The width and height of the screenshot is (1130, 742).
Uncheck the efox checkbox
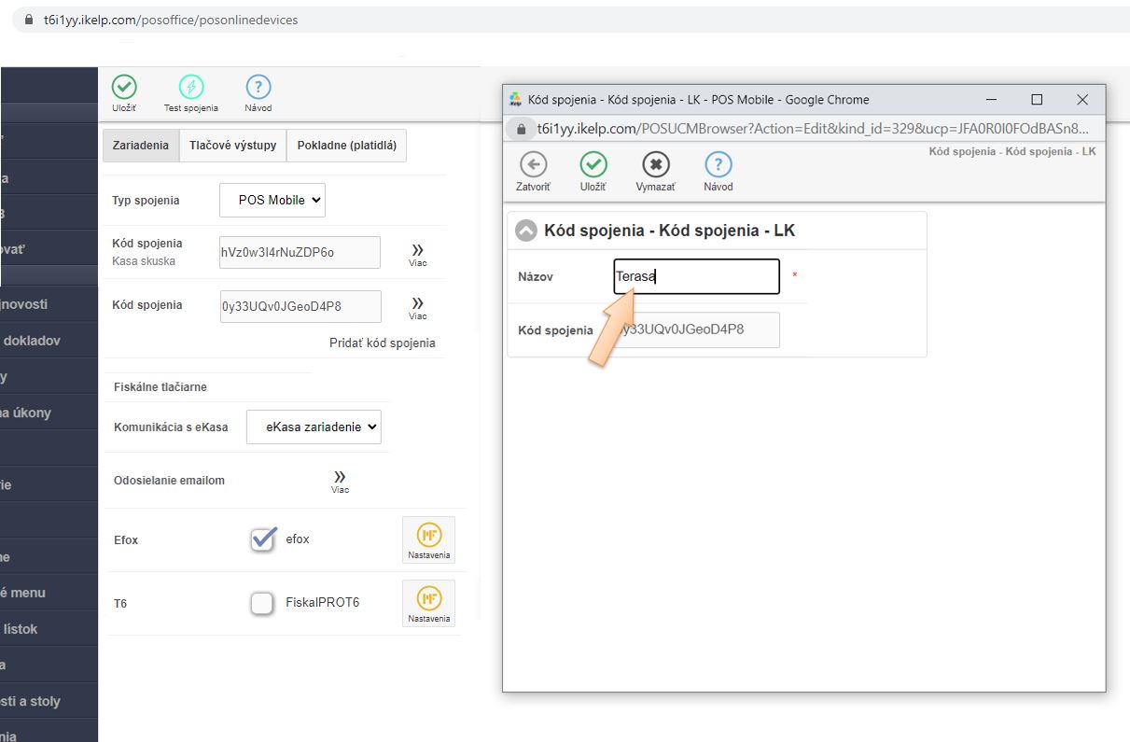(x=263, y=539)
